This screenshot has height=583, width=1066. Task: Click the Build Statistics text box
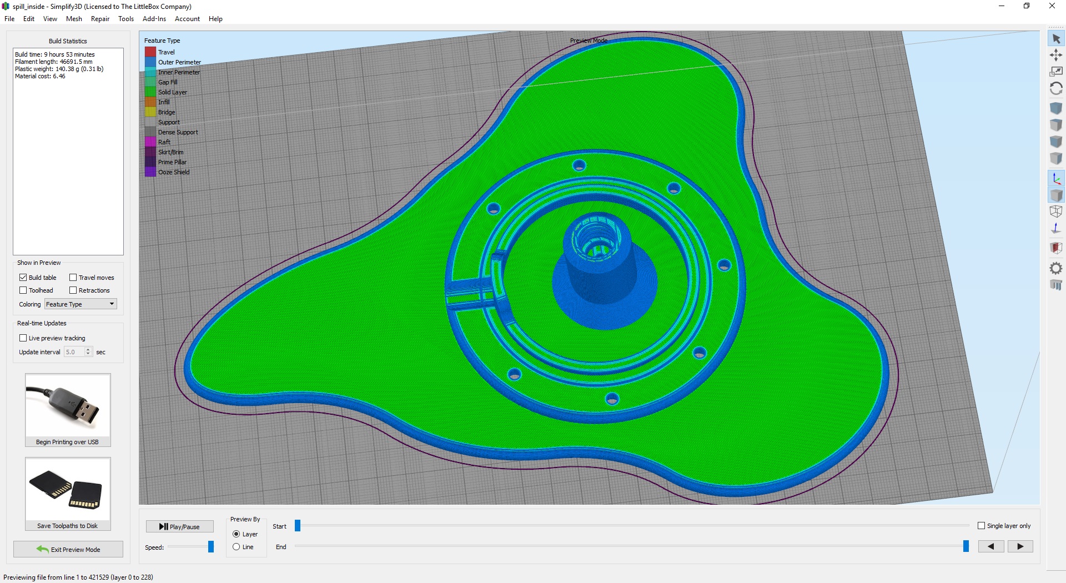tap(68, 152)
